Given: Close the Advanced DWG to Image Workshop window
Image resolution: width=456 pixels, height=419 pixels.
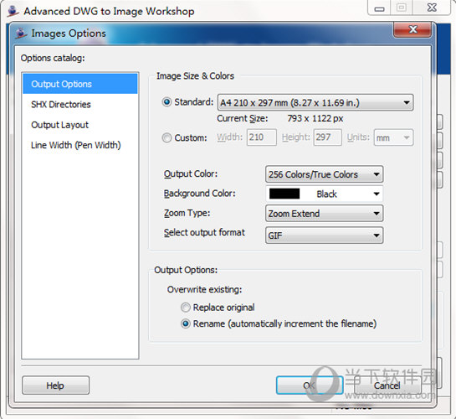Looking at the screenshot, I should 432,8.
